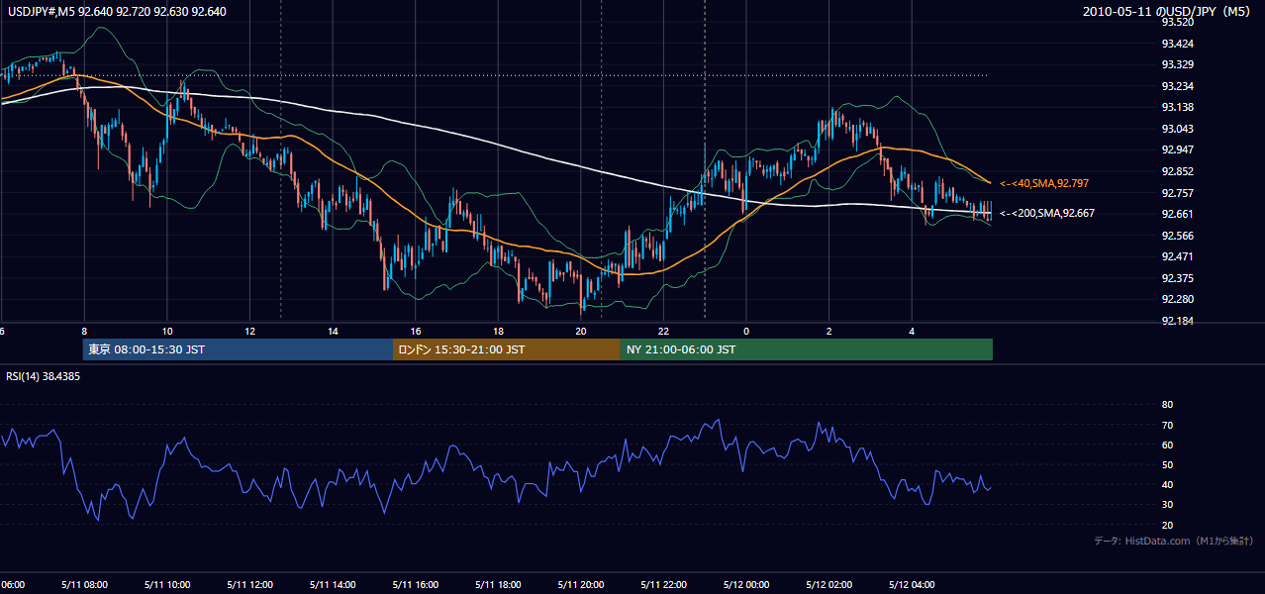Viewport: 1265px width, 594px height.
Task: Click the 5/11 22:00 bottom time label
Action: (663, 585)
